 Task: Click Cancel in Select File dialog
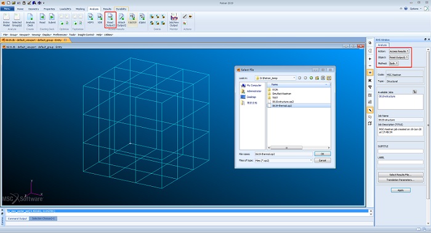pos(323,160)
